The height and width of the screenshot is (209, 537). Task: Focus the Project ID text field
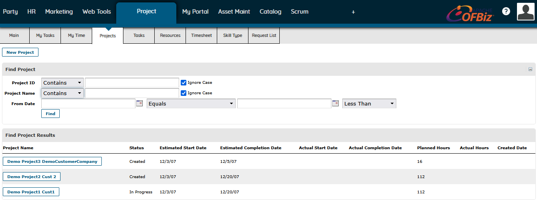tap(132, 83)
